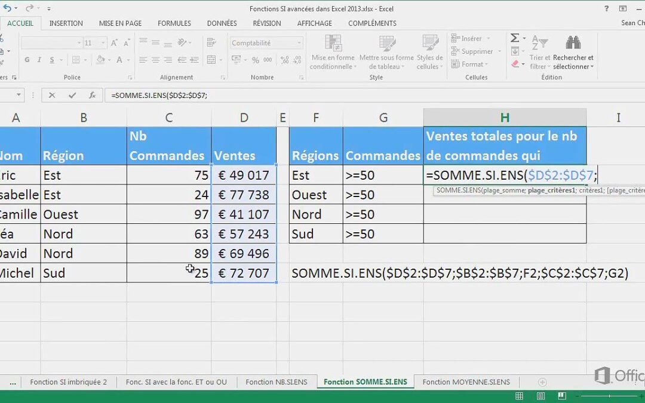Image resolution: width=645 pixels, height=403 pixels.
Task: Select cell B4 containing Ouest
Action: pos(84,214)
